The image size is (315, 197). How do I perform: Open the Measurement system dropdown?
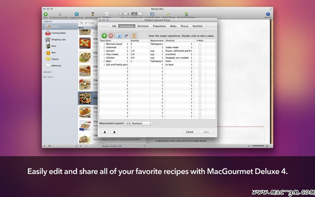139,123
